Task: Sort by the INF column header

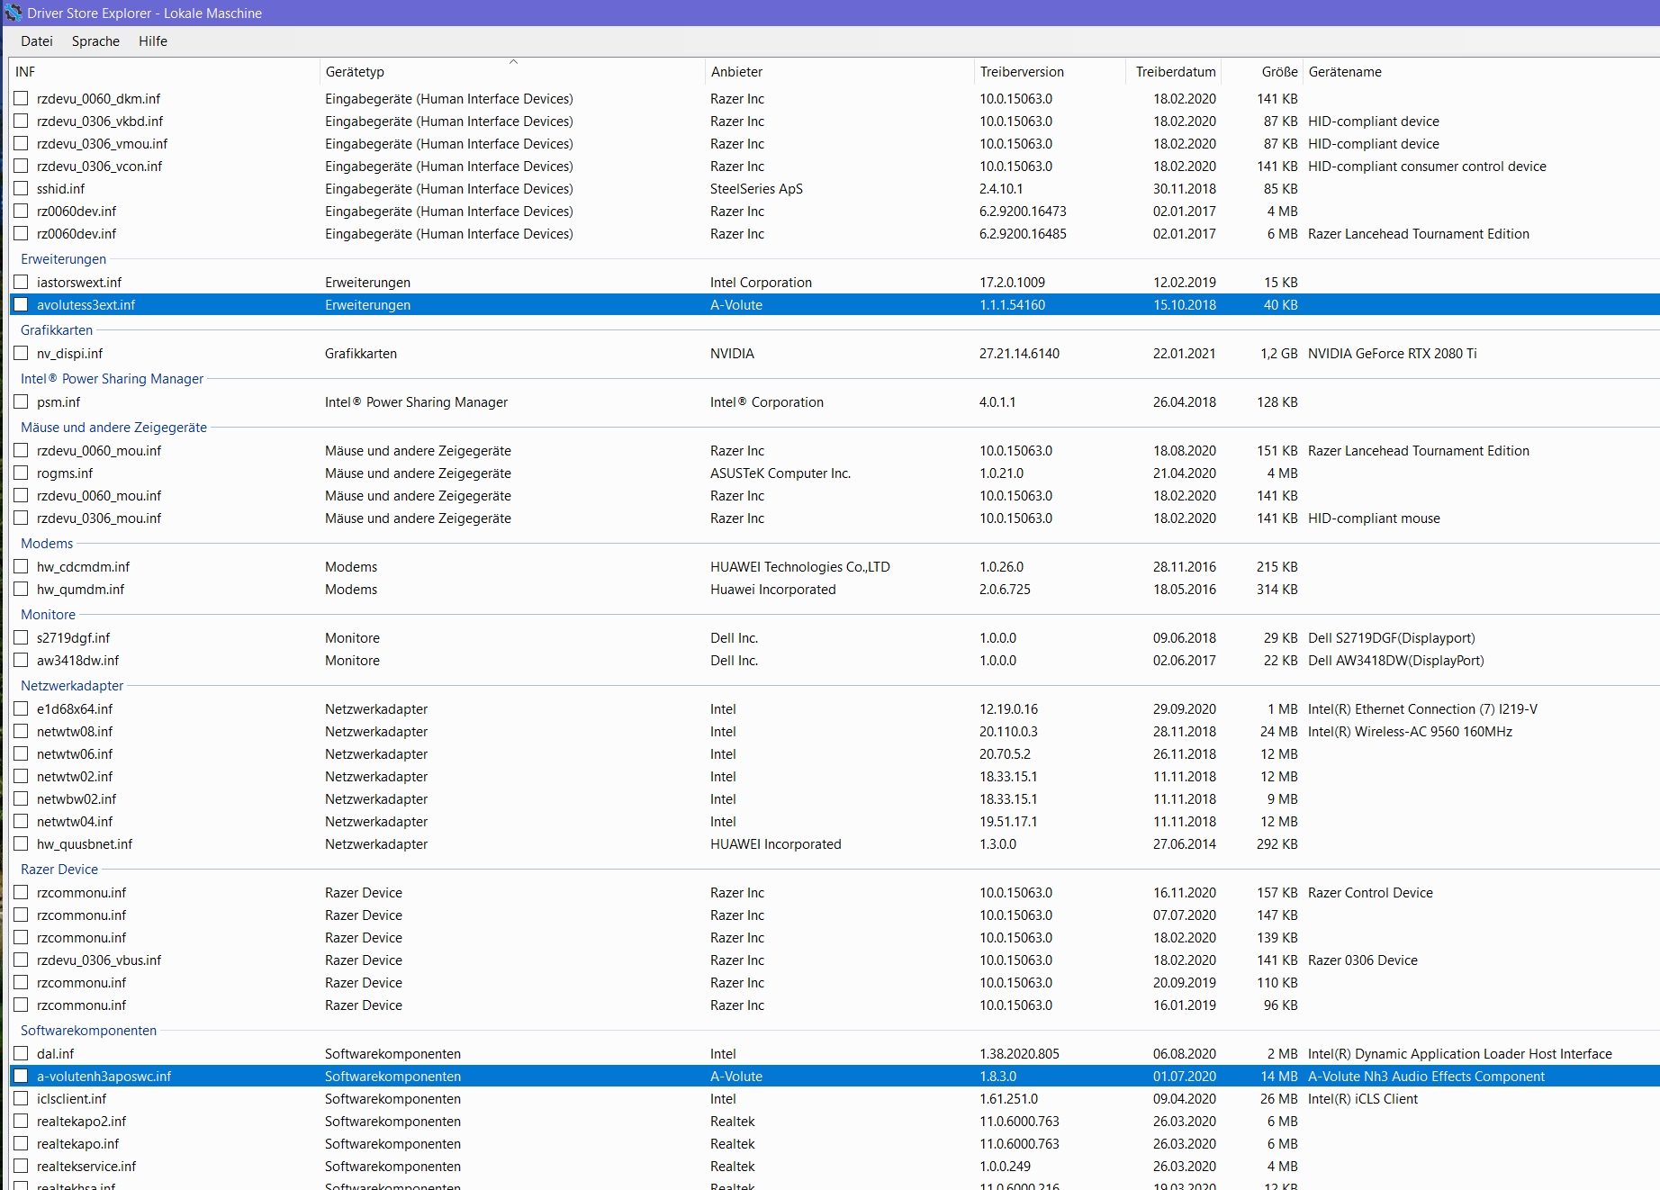Action: (x=164, y=72)
